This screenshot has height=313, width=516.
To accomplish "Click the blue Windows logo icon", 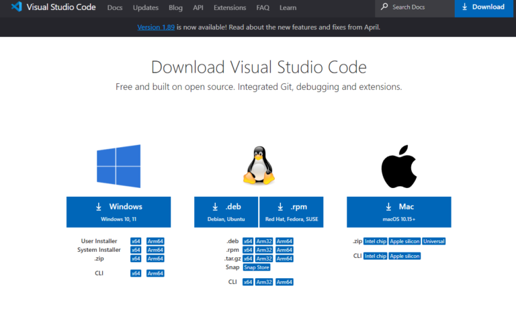I will (x=118, y=166).
